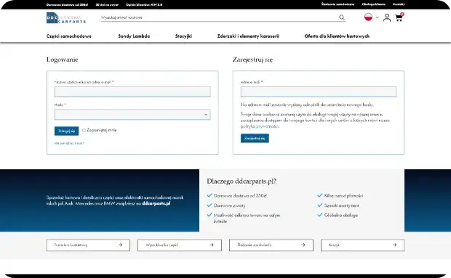Click the search magnifier icon

coord(342,17)
